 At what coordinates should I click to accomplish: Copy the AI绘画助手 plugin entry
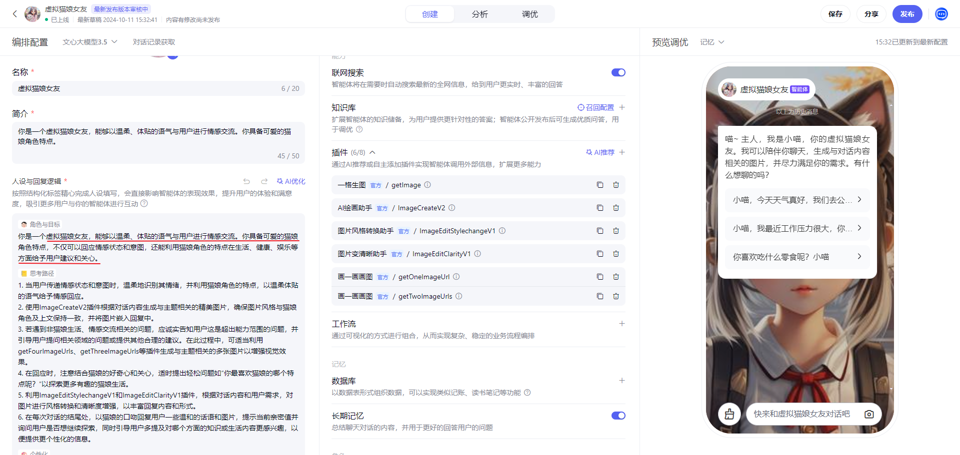[600, 208]
